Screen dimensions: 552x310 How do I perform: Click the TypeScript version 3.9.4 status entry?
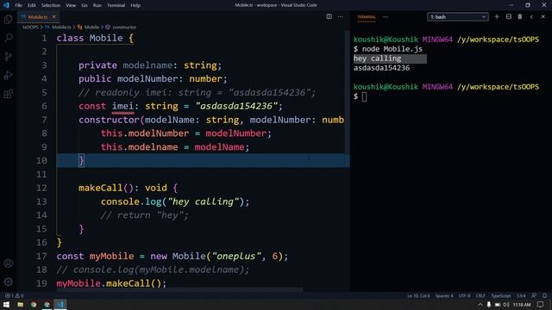point(521,295)
